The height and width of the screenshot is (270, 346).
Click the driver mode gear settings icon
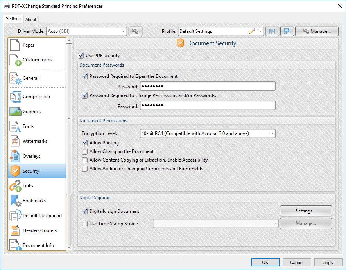coord(135,31)
